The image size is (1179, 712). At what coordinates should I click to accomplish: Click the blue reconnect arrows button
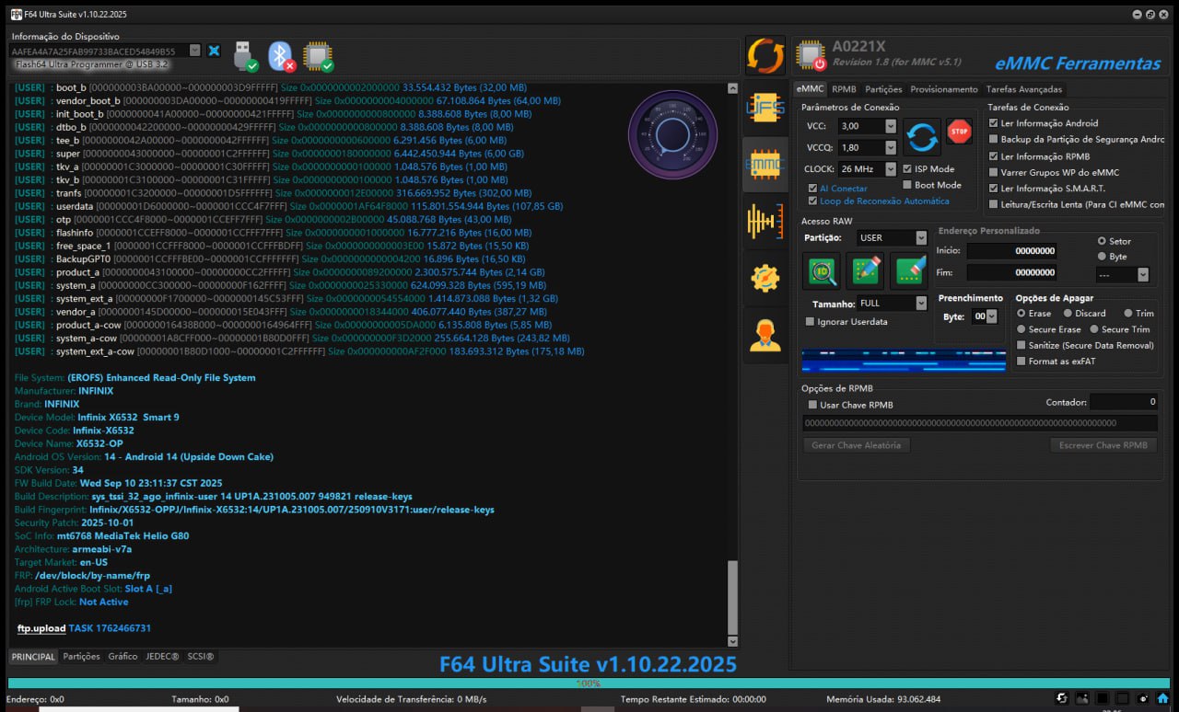(x=921, y=137)
